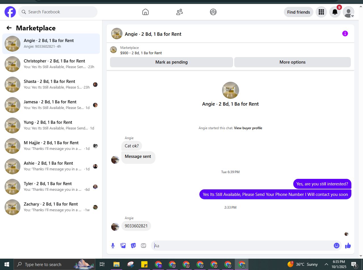Select Tyler's conversation from the list
This screenshot has height=270, width=363.
click(51, 187)
